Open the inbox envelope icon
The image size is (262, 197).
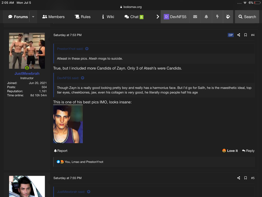tap(195, 17)
